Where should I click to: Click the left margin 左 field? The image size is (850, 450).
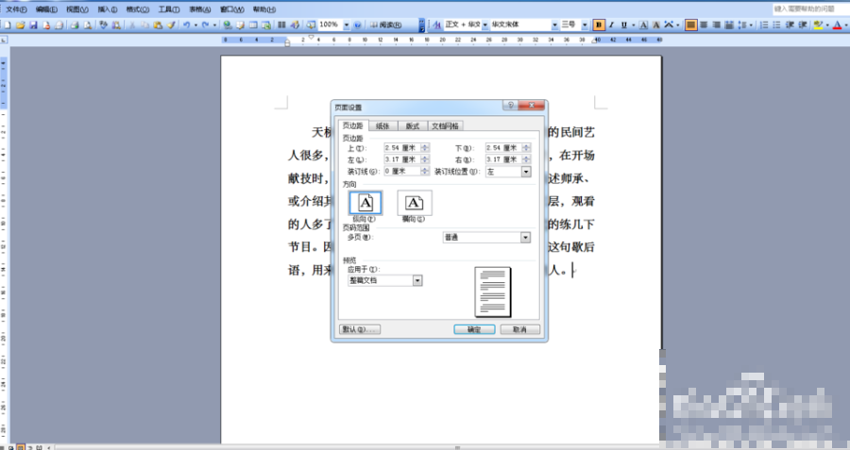point(401,159)
